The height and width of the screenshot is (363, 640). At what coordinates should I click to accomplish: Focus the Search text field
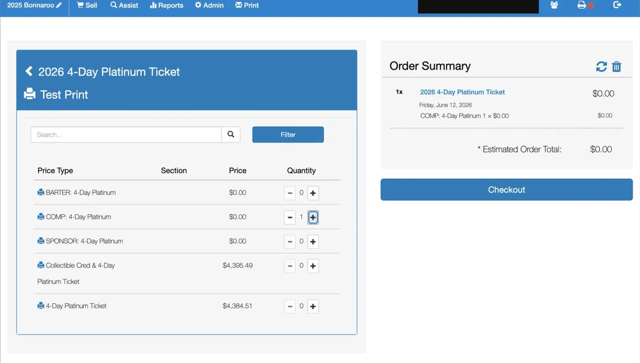(126, 135)
